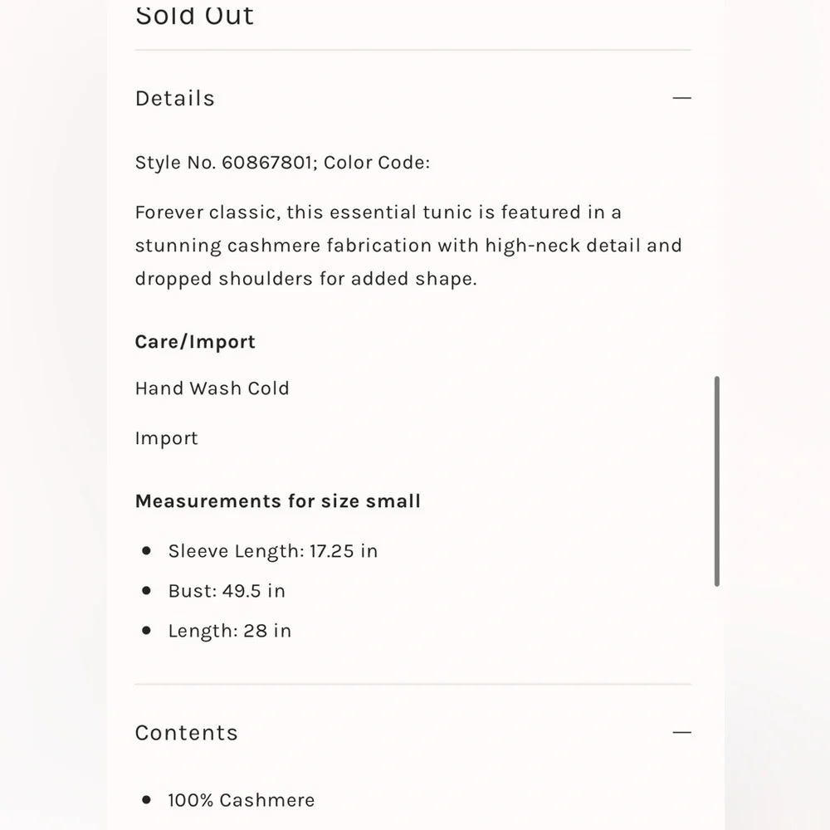
Task: Click Sleeve Length: 17.25 in item
Action: tap(272, 551)
